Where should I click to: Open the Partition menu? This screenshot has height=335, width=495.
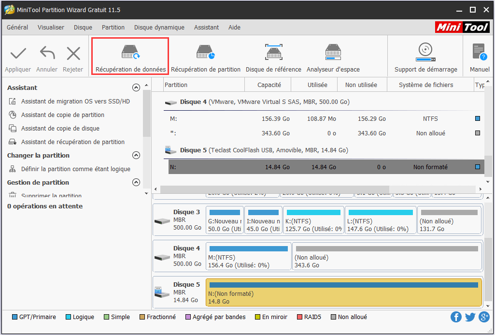click(x=113, y=28)
